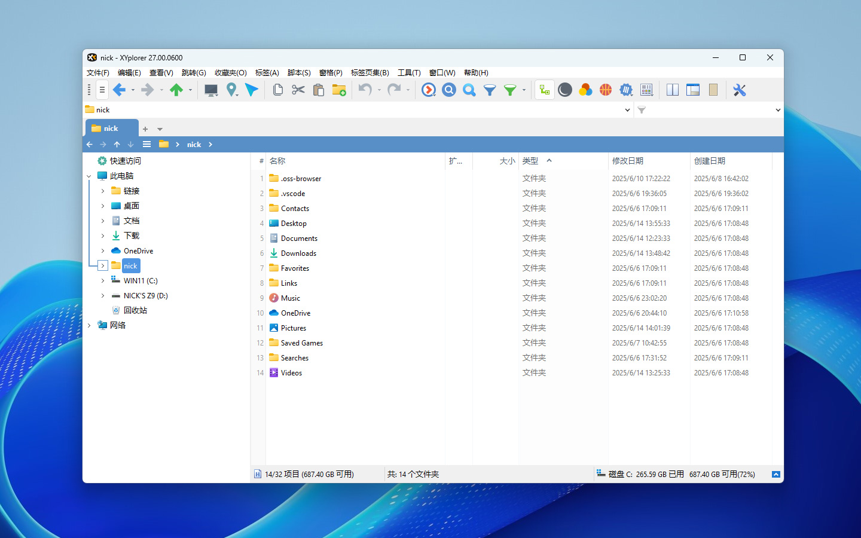
Task: Click the blue gear badge icon in toolbar
Action: point(626,90)
